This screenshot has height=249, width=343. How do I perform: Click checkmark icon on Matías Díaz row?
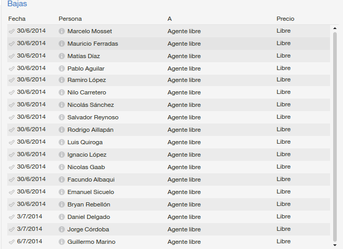tap(11, 57)
